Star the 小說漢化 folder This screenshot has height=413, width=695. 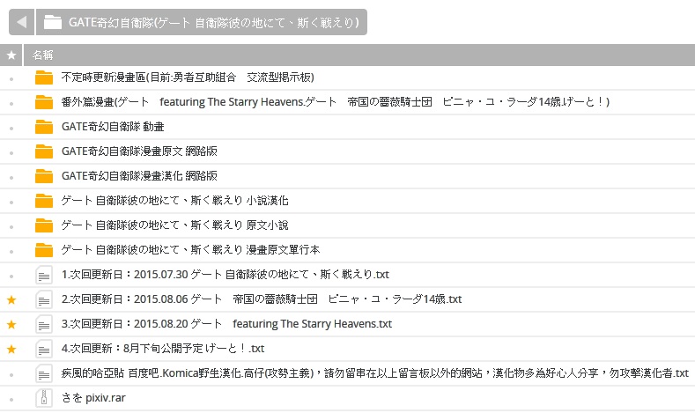[x=11, y=202]
